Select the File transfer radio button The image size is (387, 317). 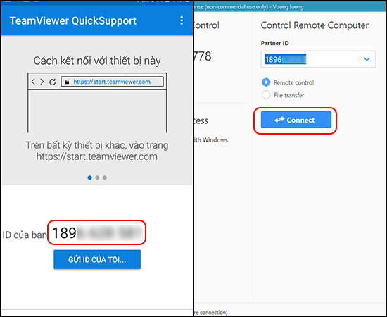(x=266, y=95)
